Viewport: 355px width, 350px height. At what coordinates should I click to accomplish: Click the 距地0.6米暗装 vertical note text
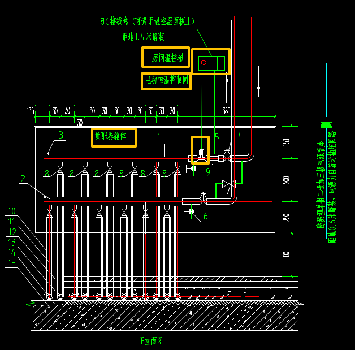tap(332, 222)
